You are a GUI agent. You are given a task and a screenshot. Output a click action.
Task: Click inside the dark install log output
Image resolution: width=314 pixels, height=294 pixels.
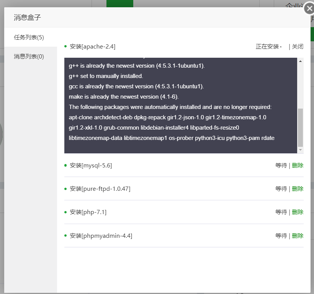pos(180,107)
